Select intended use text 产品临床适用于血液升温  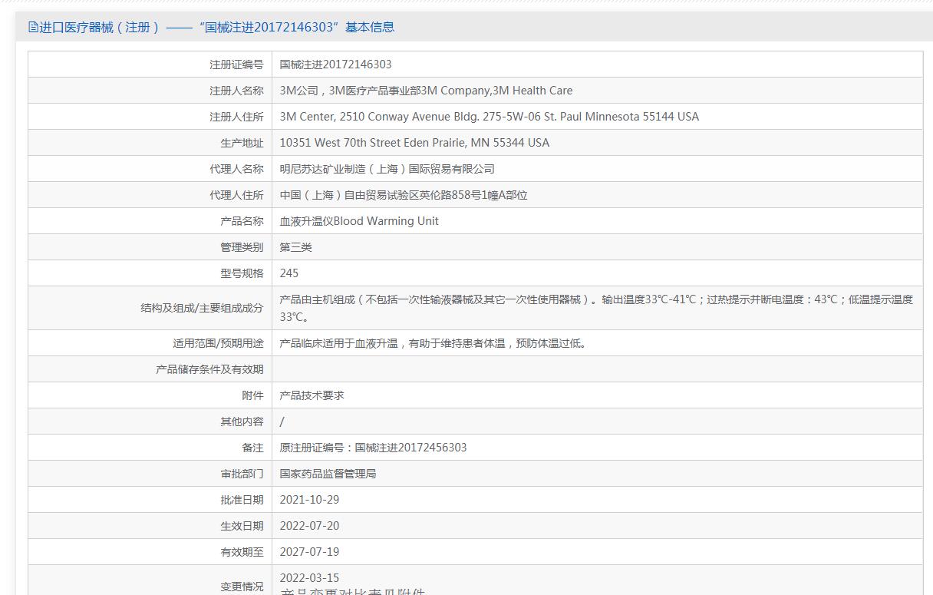coord(434,343)
